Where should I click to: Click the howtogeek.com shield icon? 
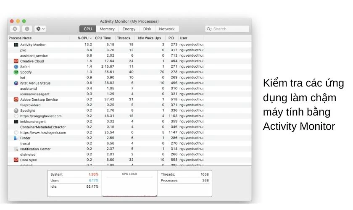16,132
